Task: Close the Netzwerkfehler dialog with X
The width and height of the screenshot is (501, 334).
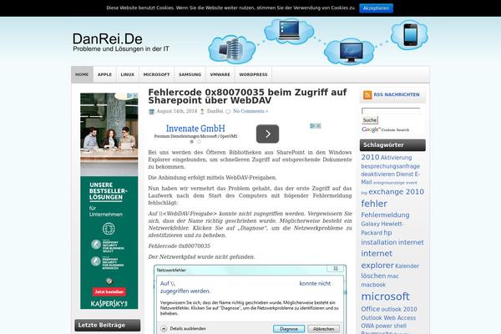Action: pos(336,269)
